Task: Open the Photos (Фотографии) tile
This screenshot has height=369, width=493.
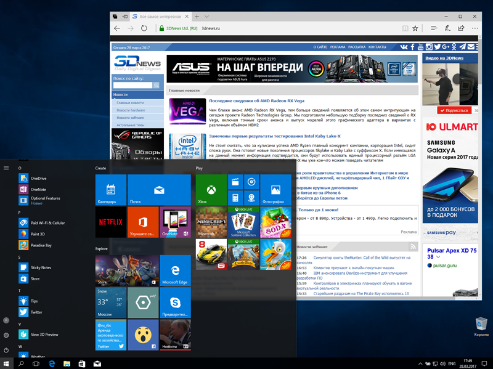Action: click(x=275, y=190)
